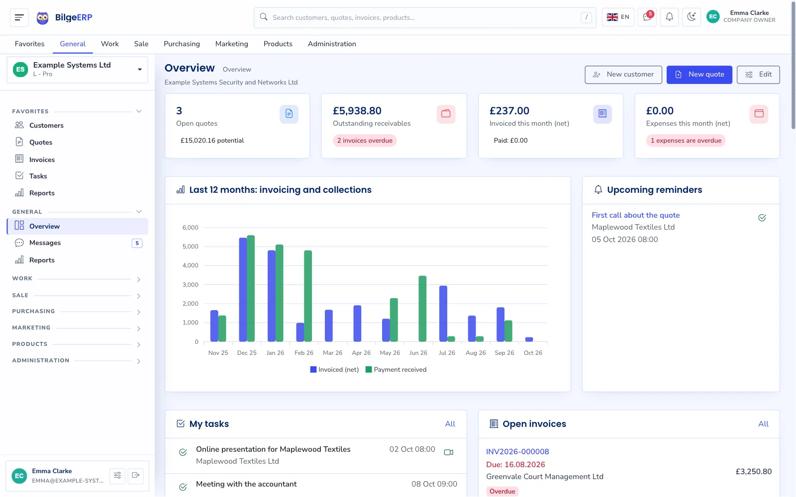Expand the MARKETING sidebar section
796x497 pixels.
point(139,329)
